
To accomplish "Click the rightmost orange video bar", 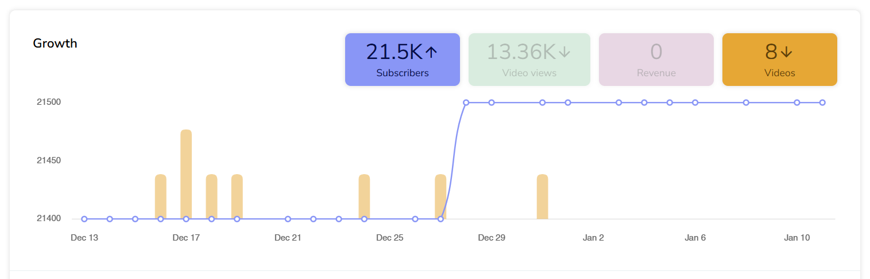I will 542,197.
